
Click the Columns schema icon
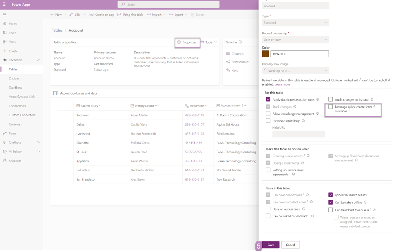pos(228,53)
